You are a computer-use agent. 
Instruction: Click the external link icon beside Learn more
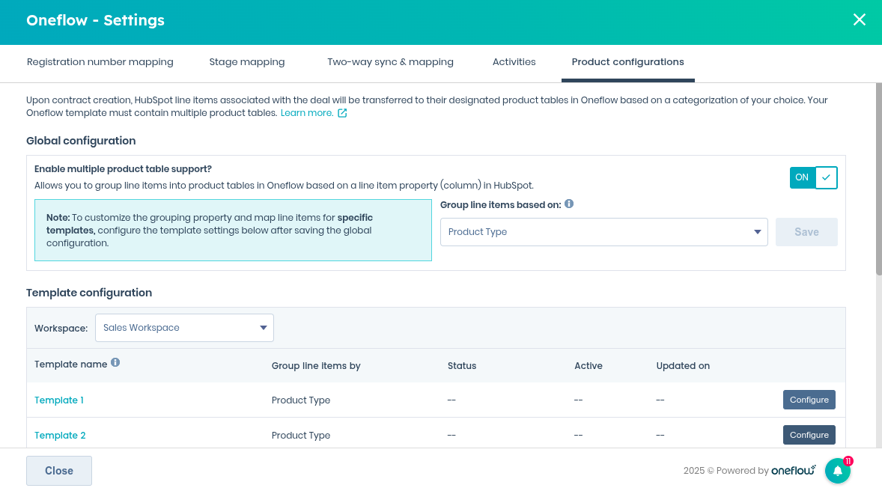342,113
